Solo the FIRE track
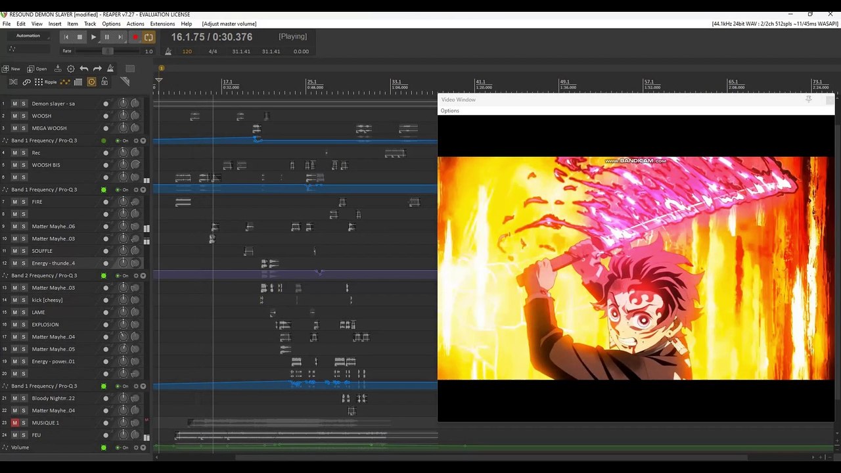 click(x=24, y=202)
